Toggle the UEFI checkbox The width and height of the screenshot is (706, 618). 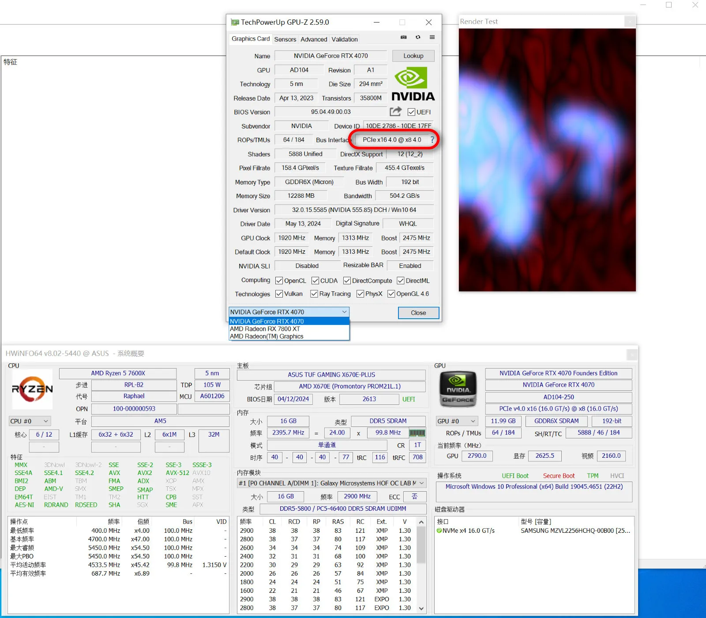tap(411, 112)
